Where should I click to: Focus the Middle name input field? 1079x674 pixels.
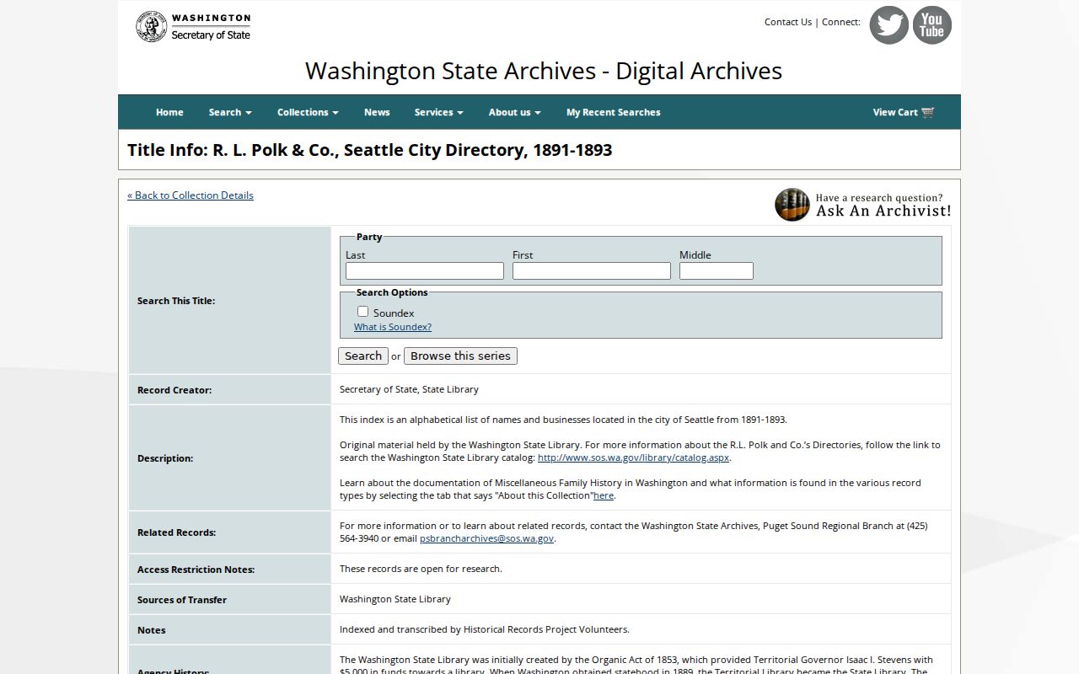(717, 270)
